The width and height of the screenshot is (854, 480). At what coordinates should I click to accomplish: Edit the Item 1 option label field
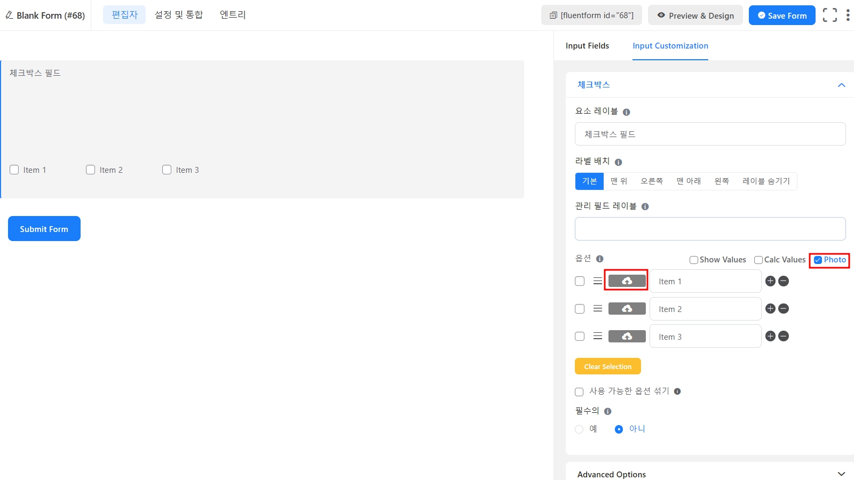[706, 281]
